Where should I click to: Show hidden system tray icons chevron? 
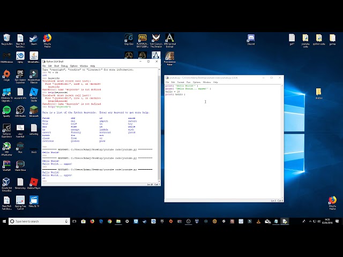[310, 221]
